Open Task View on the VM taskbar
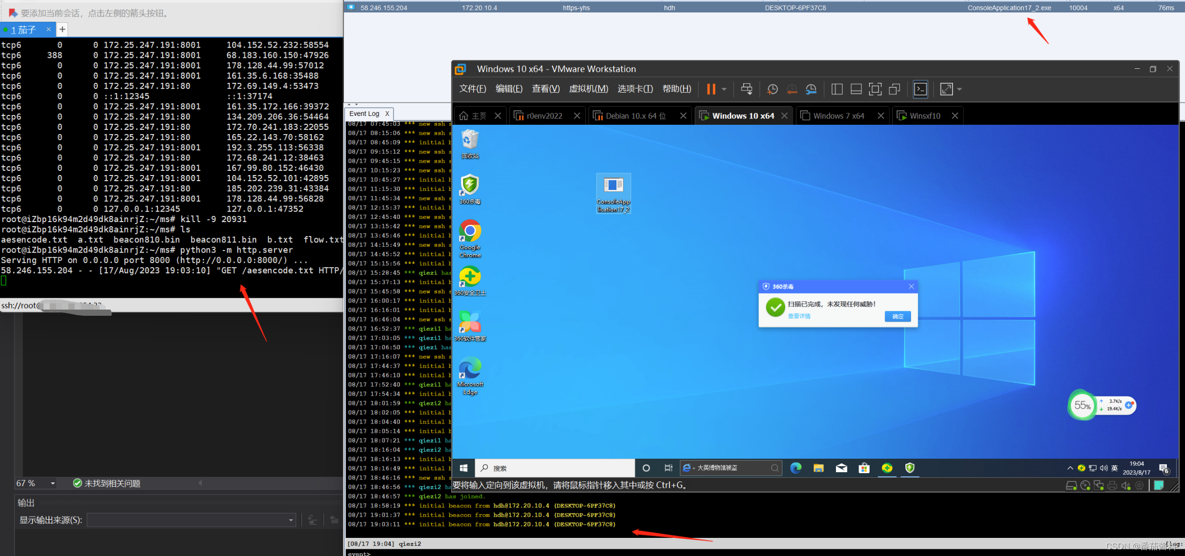Viewport: 1185px width, 556px height. point(668,468)
